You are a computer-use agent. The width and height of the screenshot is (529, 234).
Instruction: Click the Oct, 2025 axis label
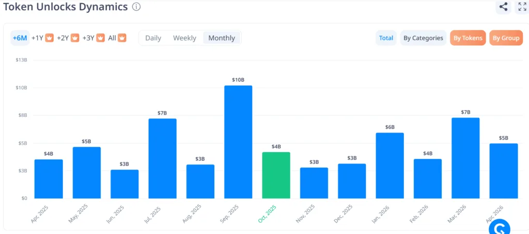(268, 213)
